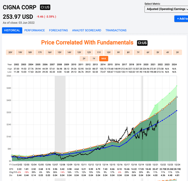Image resolution: width=188 pixels, height=181 pixels.
Task: Click the CI:US ticker badge beside company name
Action: pyautogui.click(x=45, y=7)
